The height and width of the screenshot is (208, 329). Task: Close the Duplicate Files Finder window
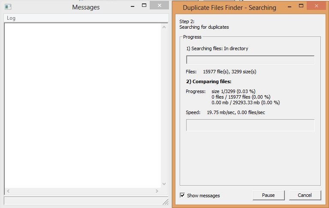(x=317, y=6)
